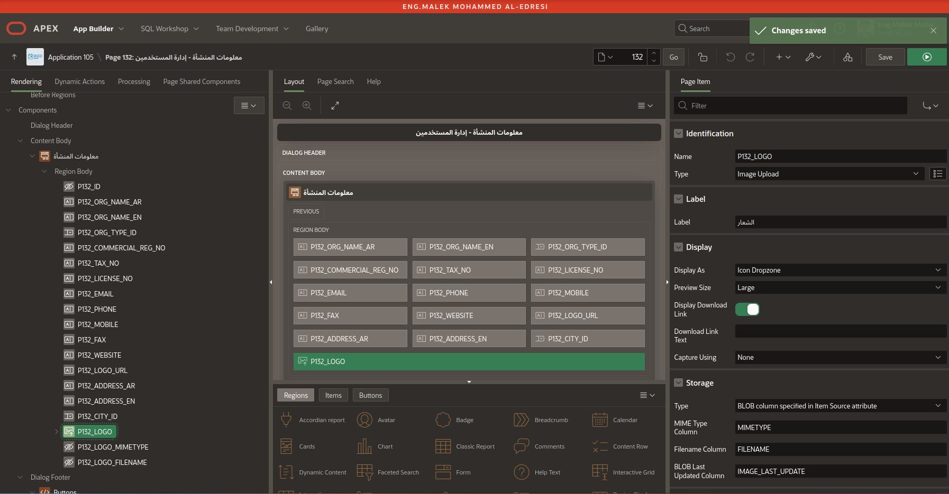Open the Shared Components icon

pos(847,57)
